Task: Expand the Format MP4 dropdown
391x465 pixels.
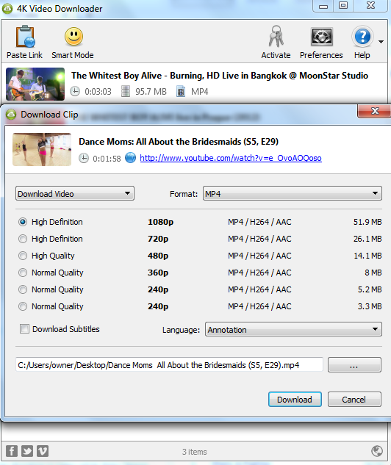Action: [293, 193]
